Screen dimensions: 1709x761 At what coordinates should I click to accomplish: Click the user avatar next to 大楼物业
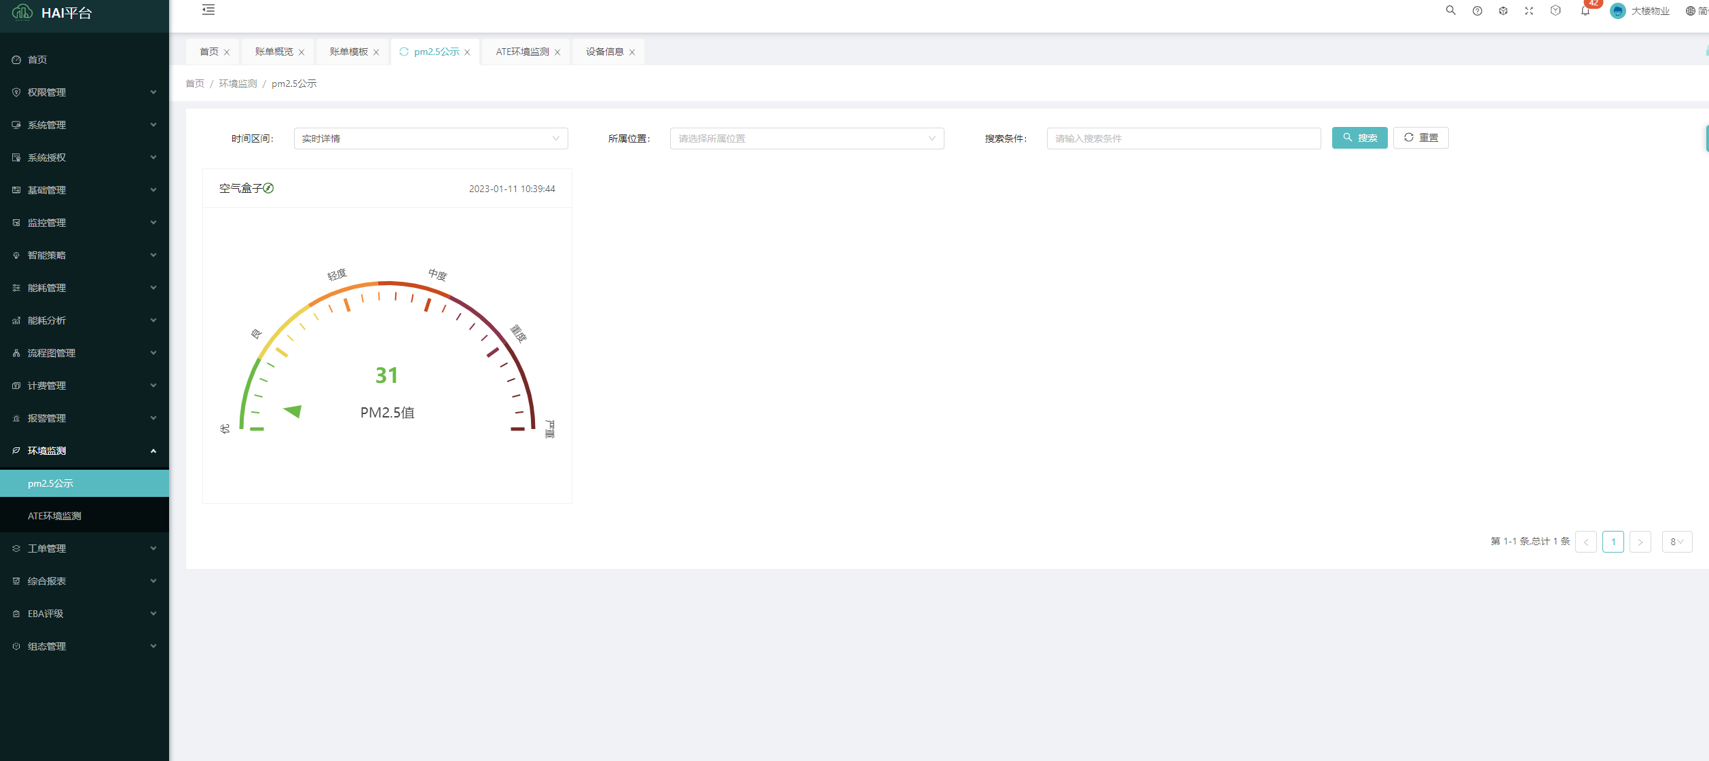[1618, 11]
